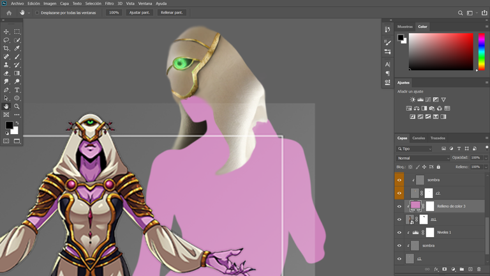Hide the Relleno de color 3 layer
The image size is (490, 276).
click(x=399, y=206)
